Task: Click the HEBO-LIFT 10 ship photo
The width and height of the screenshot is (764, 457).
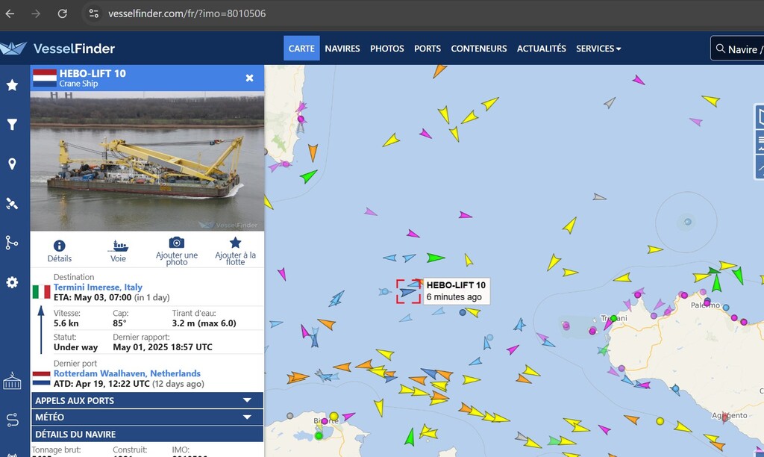Action: pos(147,161)
